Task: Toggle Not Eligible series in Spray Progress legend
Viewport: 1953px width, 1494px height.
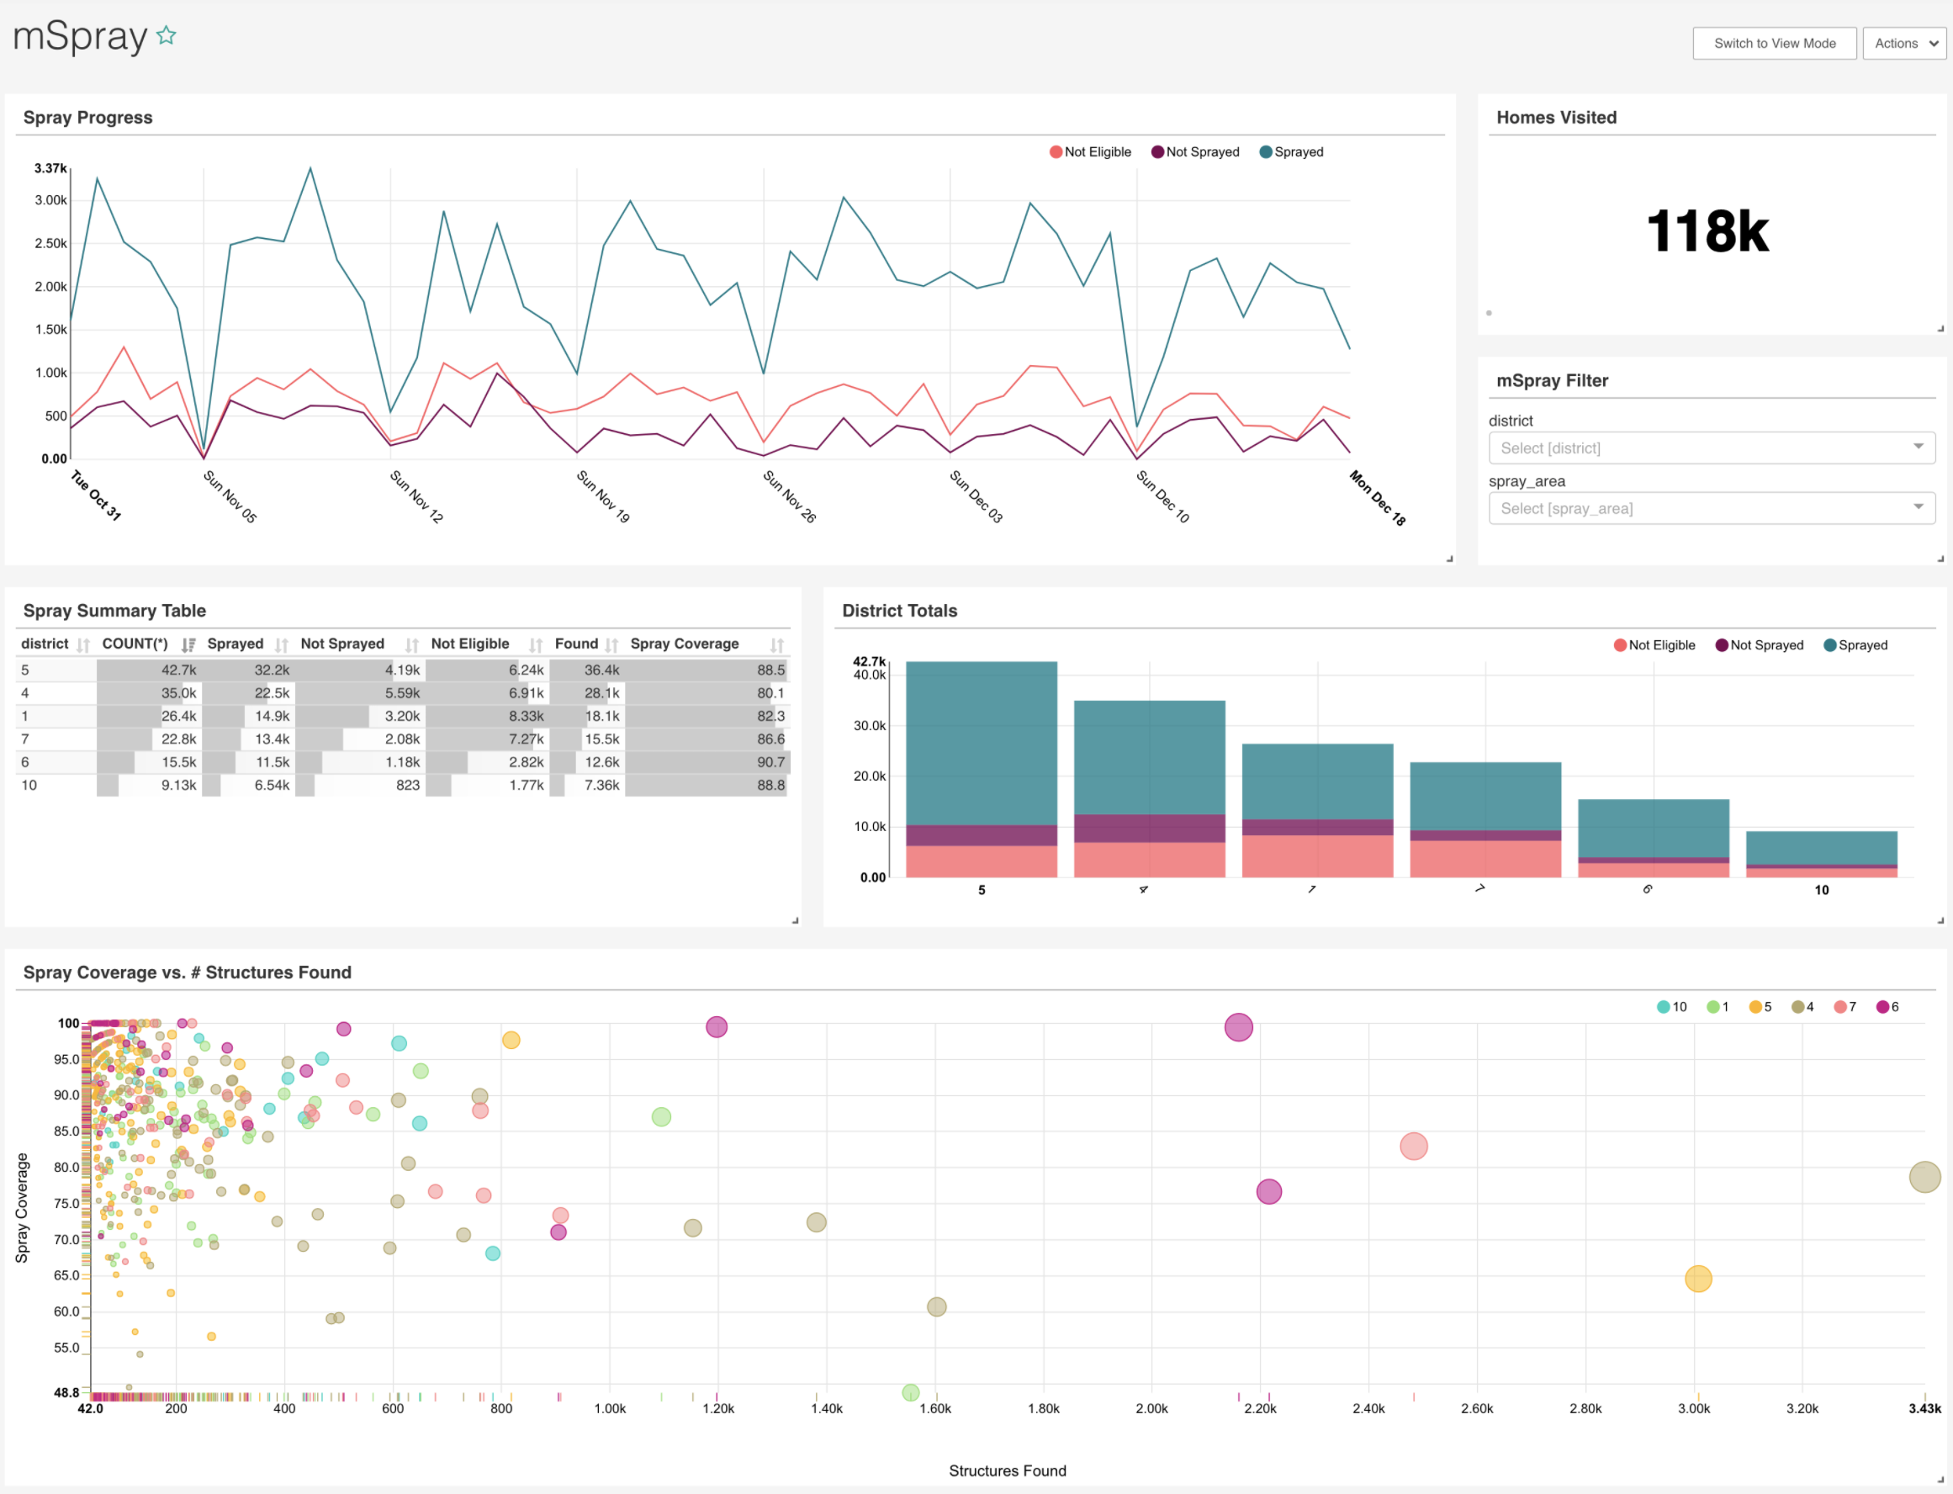Action: pos(1090,152)
